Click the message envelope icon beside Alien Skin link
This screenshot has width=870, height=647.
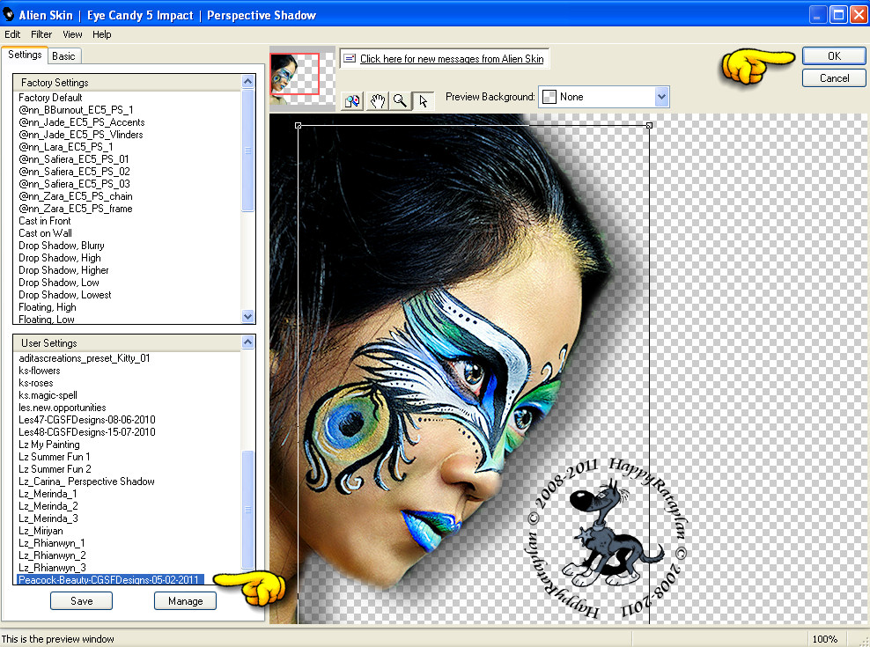point(349,58)
